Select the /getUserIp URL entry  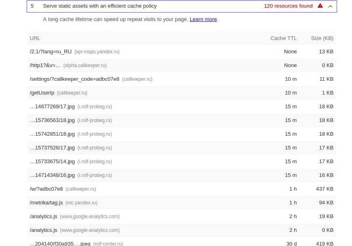[42, 93]
